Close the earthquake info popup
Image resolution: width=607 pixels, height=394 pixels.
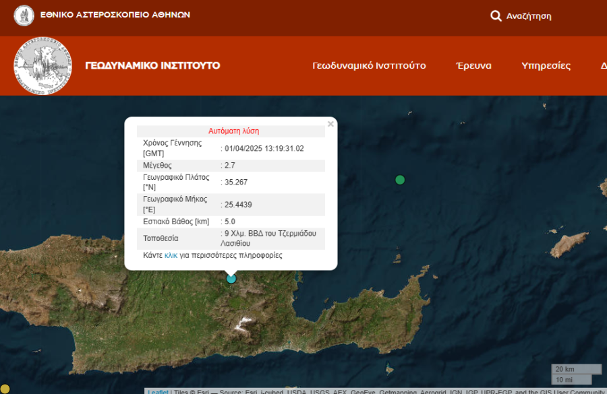pyautogui.click(x=330, y=124)
